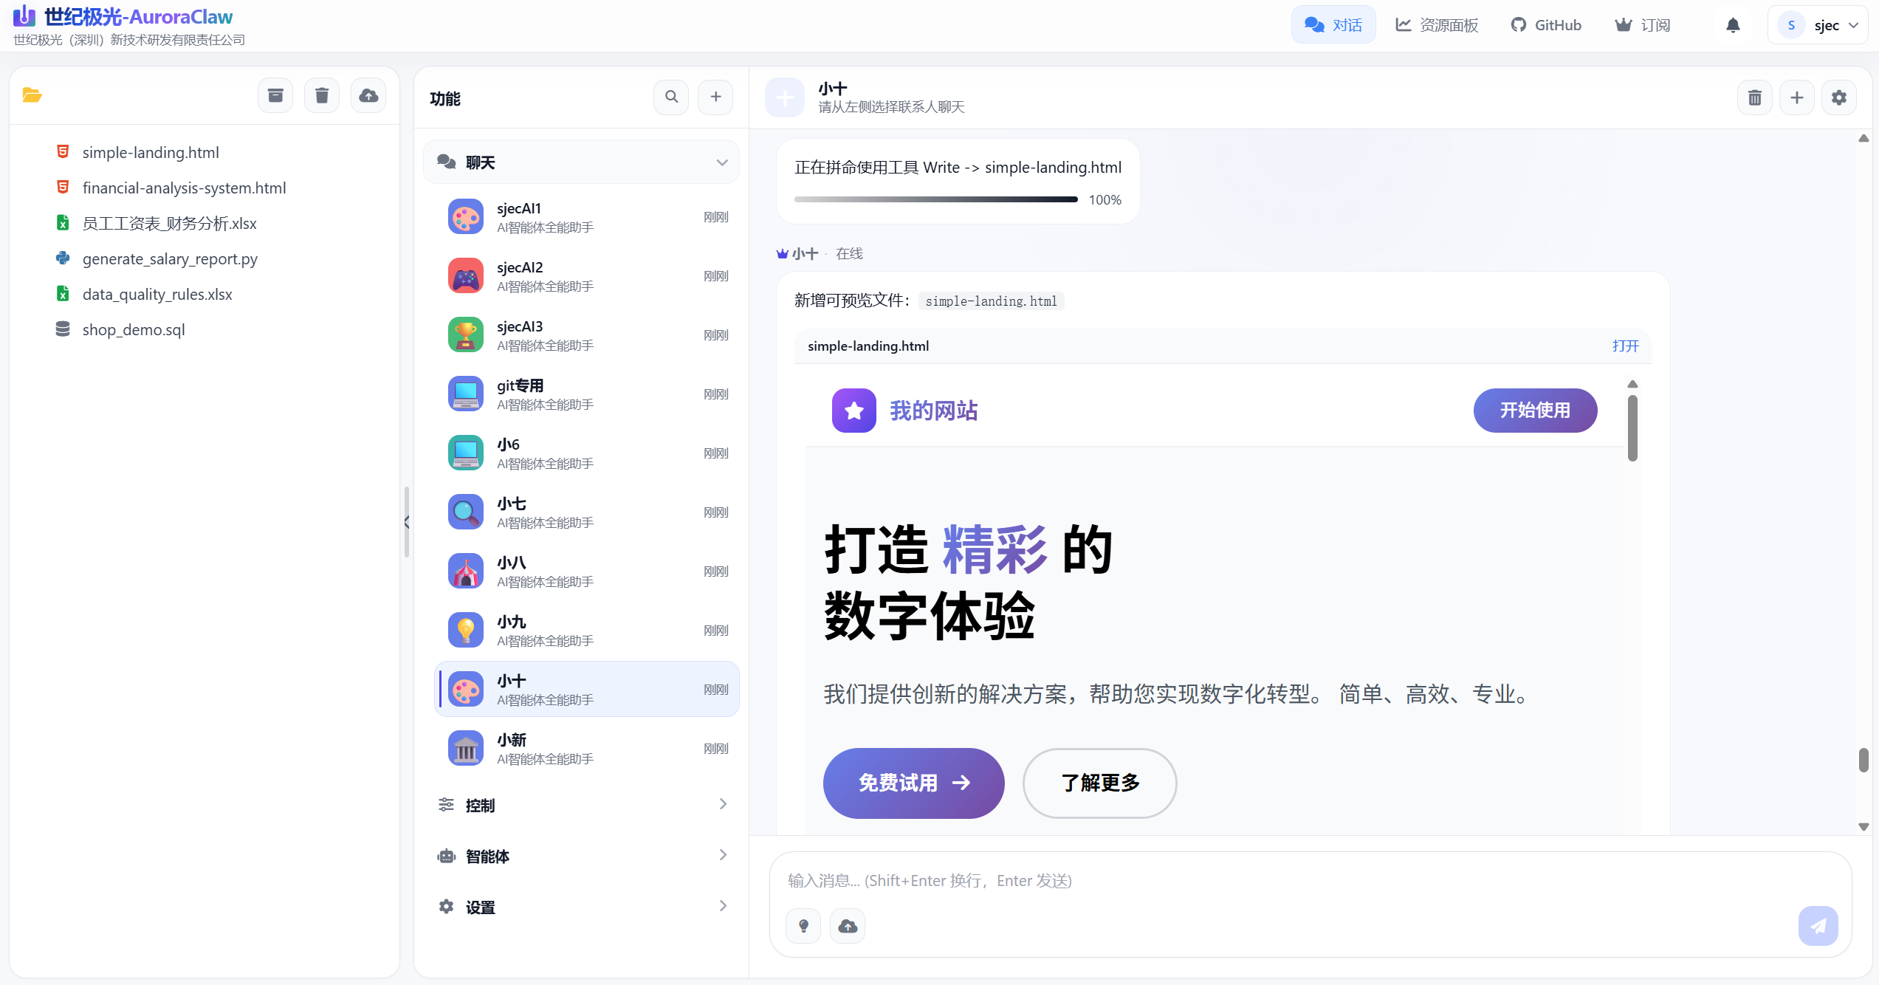Open the notification bell

1733,24
